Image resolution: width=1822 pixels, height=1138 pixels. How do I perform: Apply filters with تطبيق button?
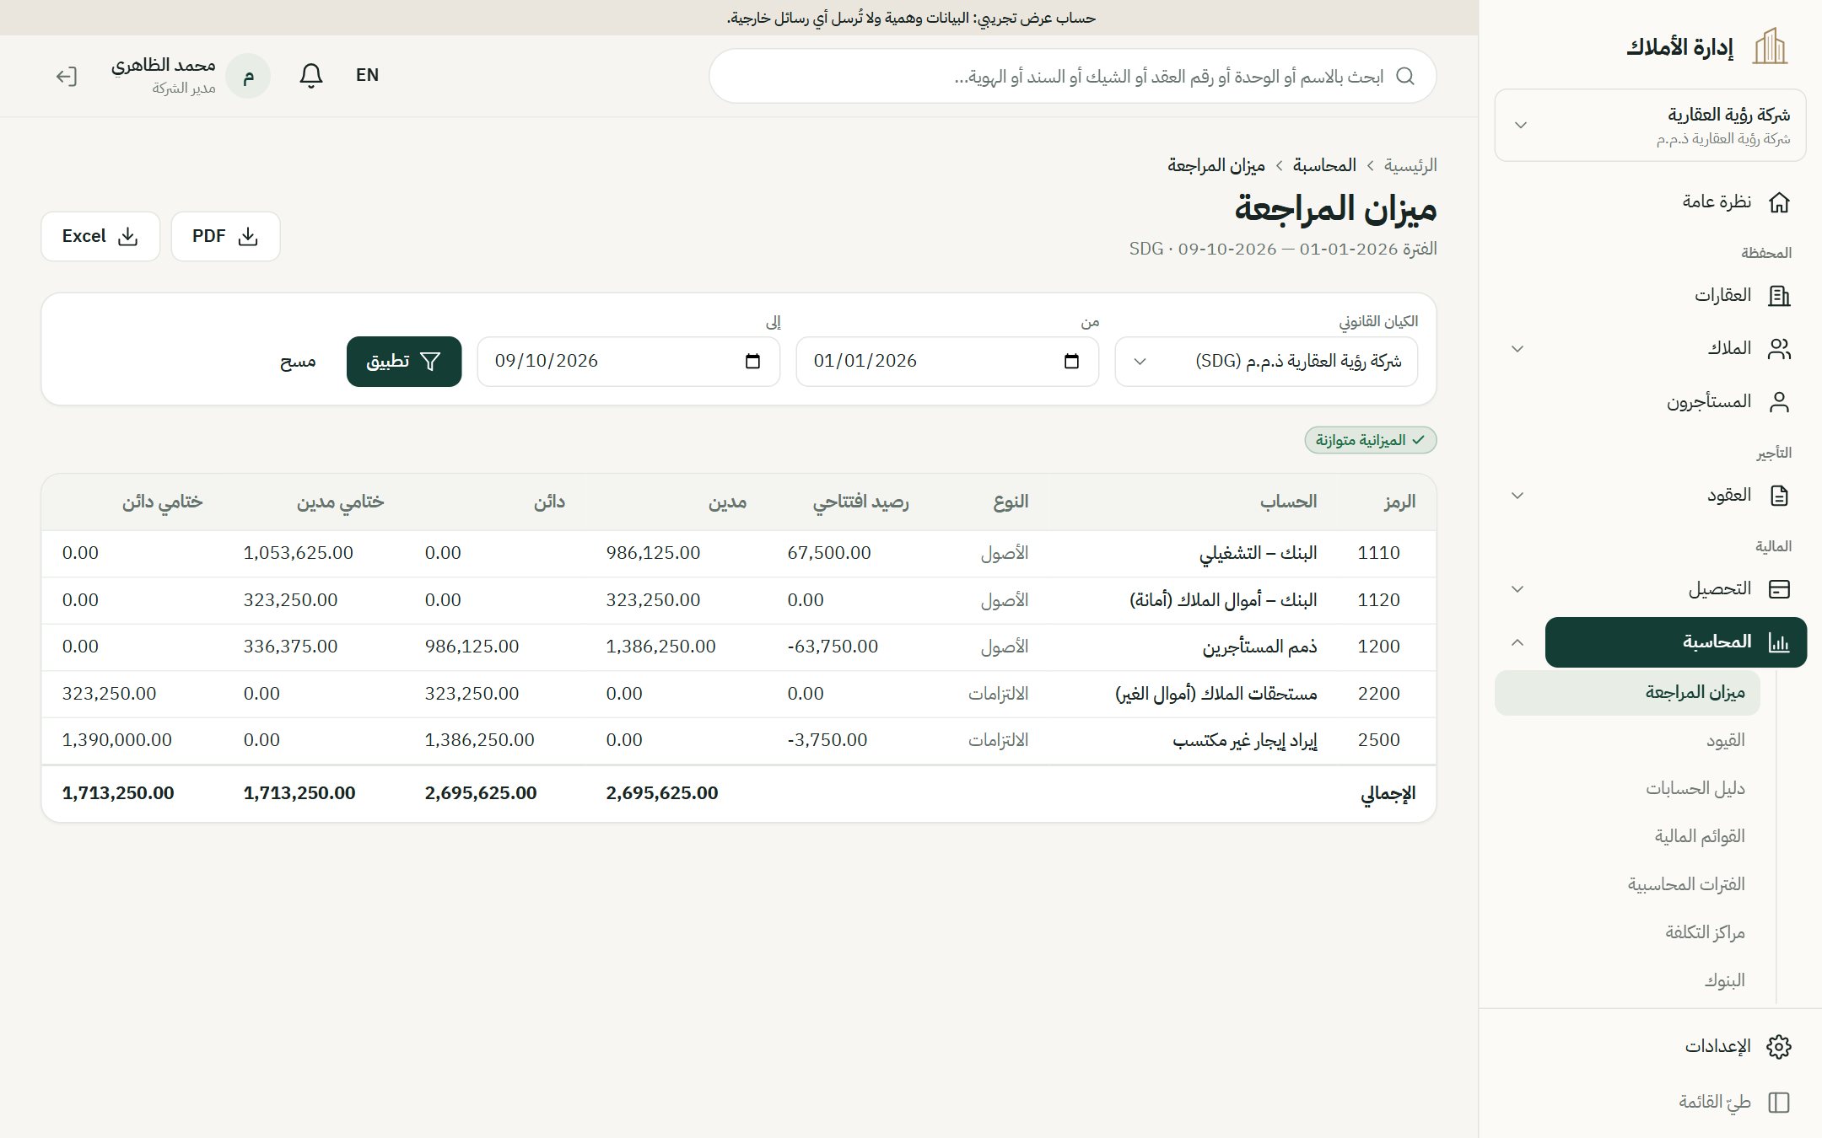404,362
